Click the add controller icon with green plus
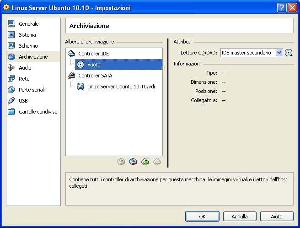The height and width of the screenshot is (228, 300). (145, 161)
